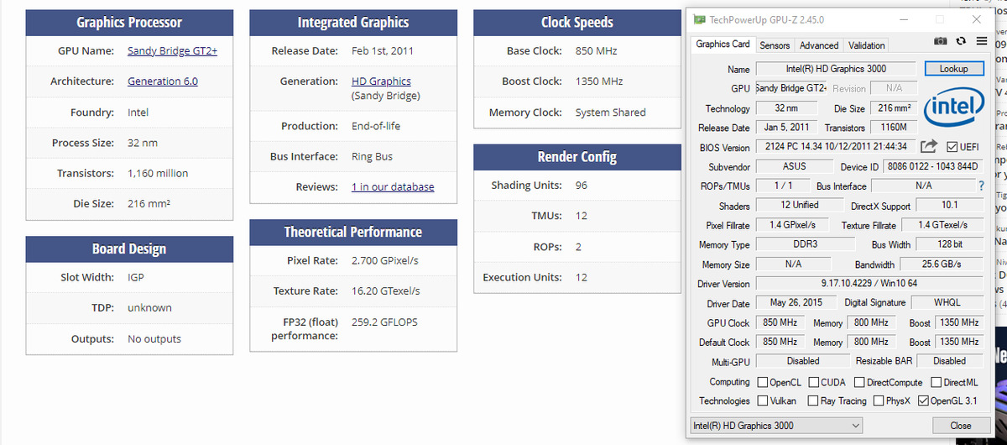
Task: Click the Release Date Jan 5, 2011 field
Action: point(787,127)
